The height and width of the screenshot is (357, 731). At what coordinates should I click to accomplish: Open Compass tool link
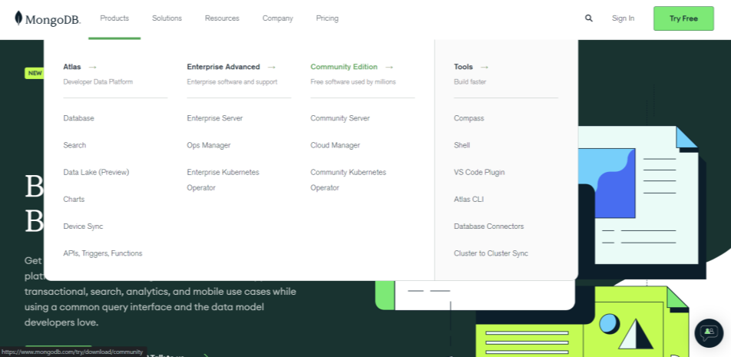click(x=469, y=118)
